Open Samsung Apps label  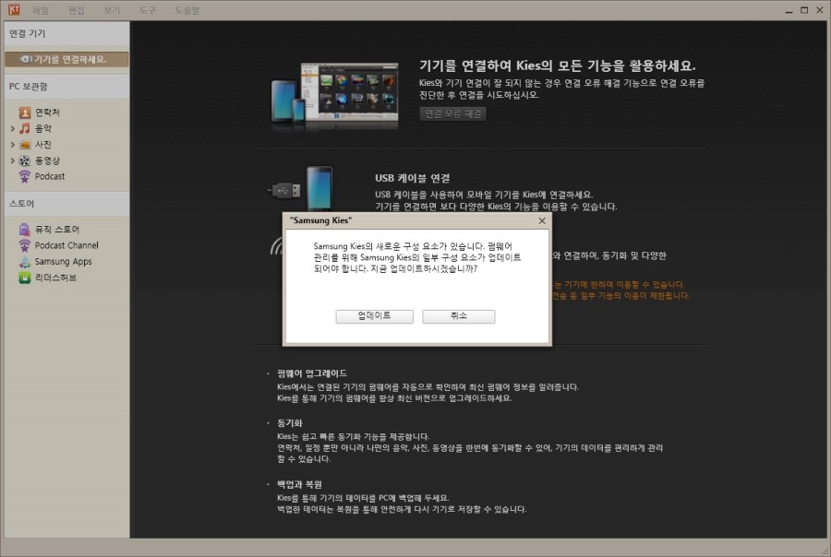(x=64, y=262)
